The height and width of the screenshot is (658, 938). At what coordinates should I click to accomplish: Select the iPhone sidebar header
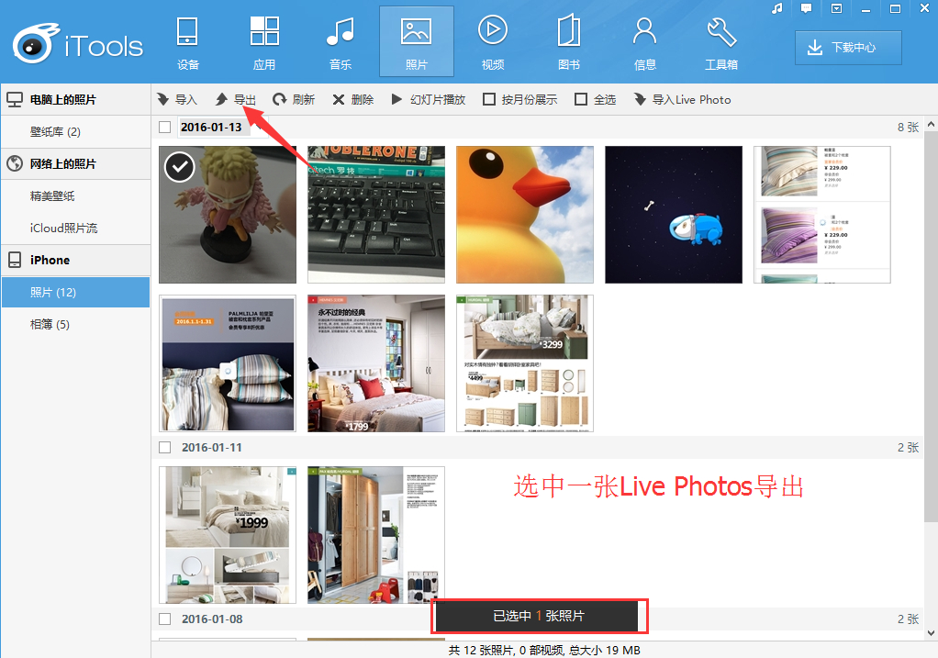(75, 261)
